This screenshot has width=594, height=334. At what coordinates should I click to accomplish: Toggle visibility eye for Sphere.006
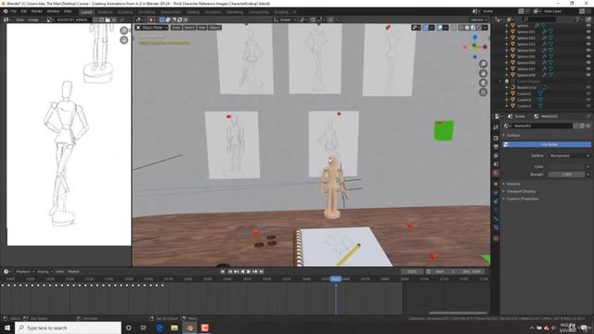(x=588, y=62)
